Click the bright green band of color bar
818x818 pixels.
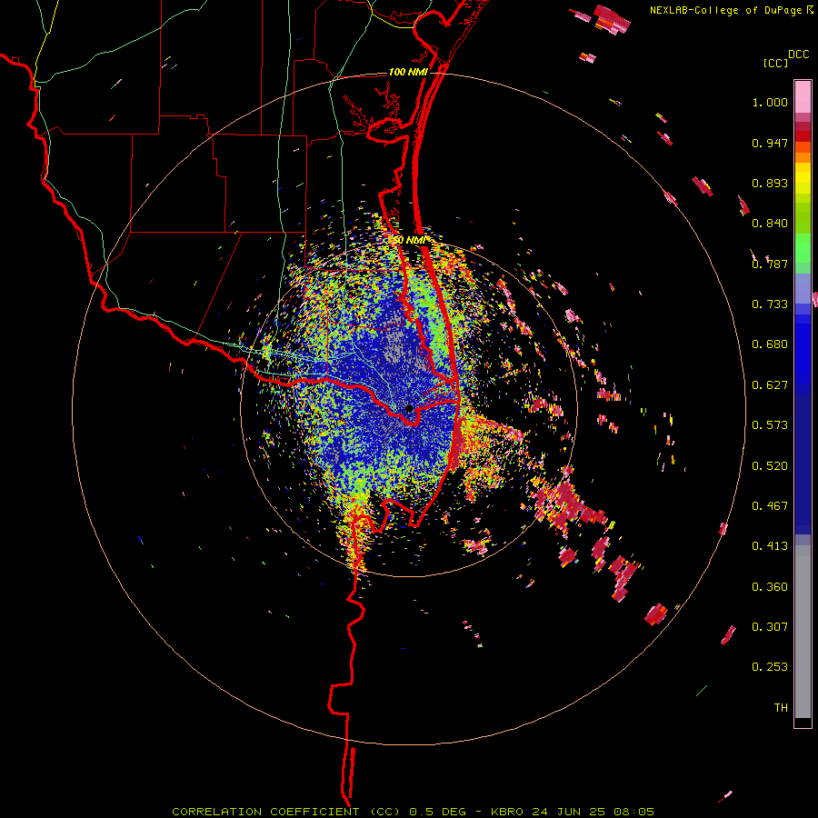(803, 248)
